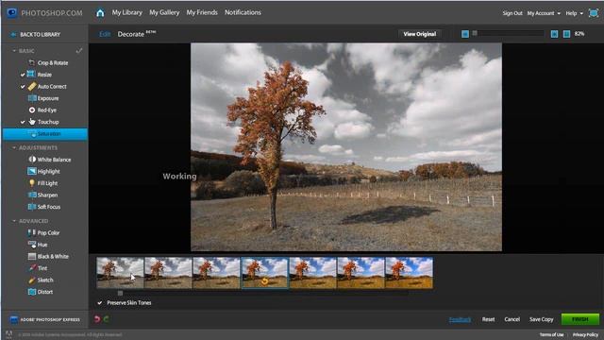This screenshot has width=604, height=340.
Task: Open the Privacy Policy link
Action: pyautogui.click(x=585, y=334)
